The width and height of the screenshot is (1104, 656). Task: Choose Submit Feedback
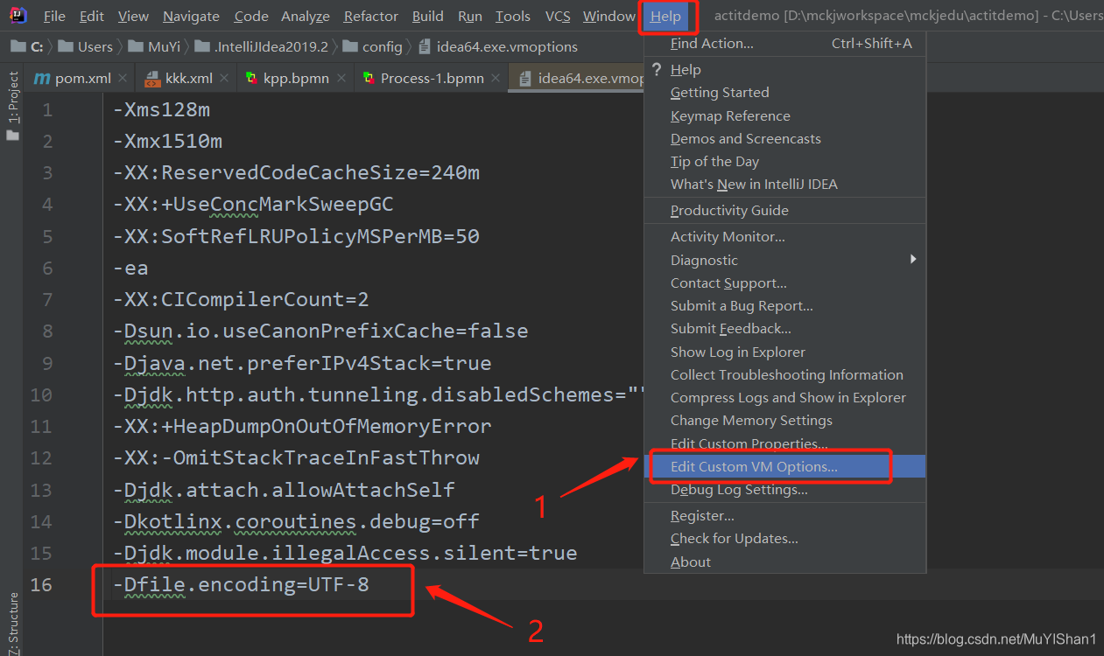tap(784, 328)
